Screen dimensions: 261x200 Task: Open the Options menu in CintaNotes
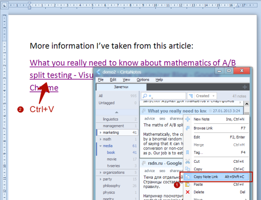[x=143, y=80]
